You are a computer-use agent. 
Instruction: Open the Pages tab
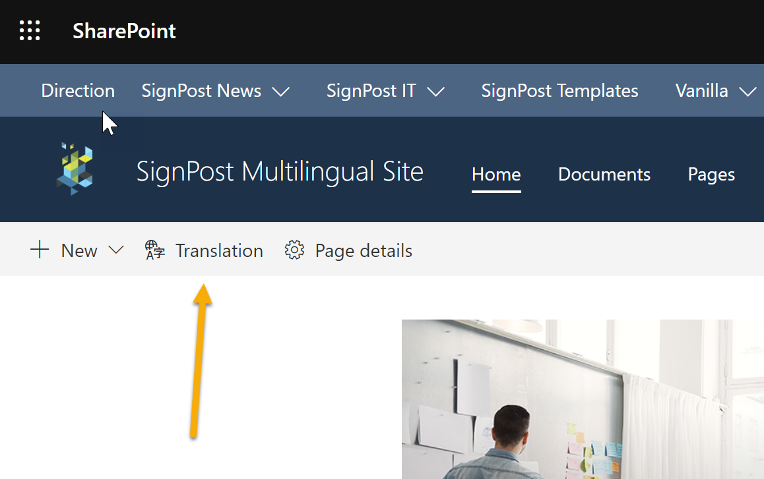[x=711, y=174]
